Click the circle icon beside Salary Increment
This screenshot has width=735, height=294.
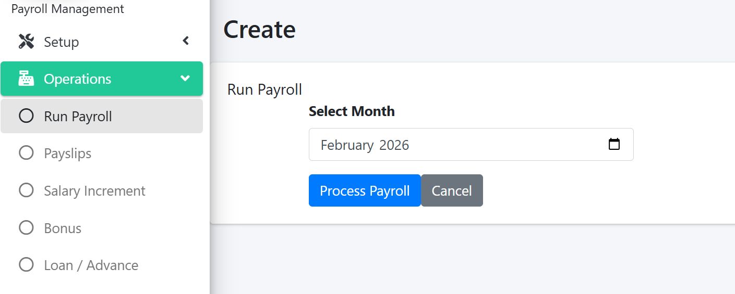(26, 190)
